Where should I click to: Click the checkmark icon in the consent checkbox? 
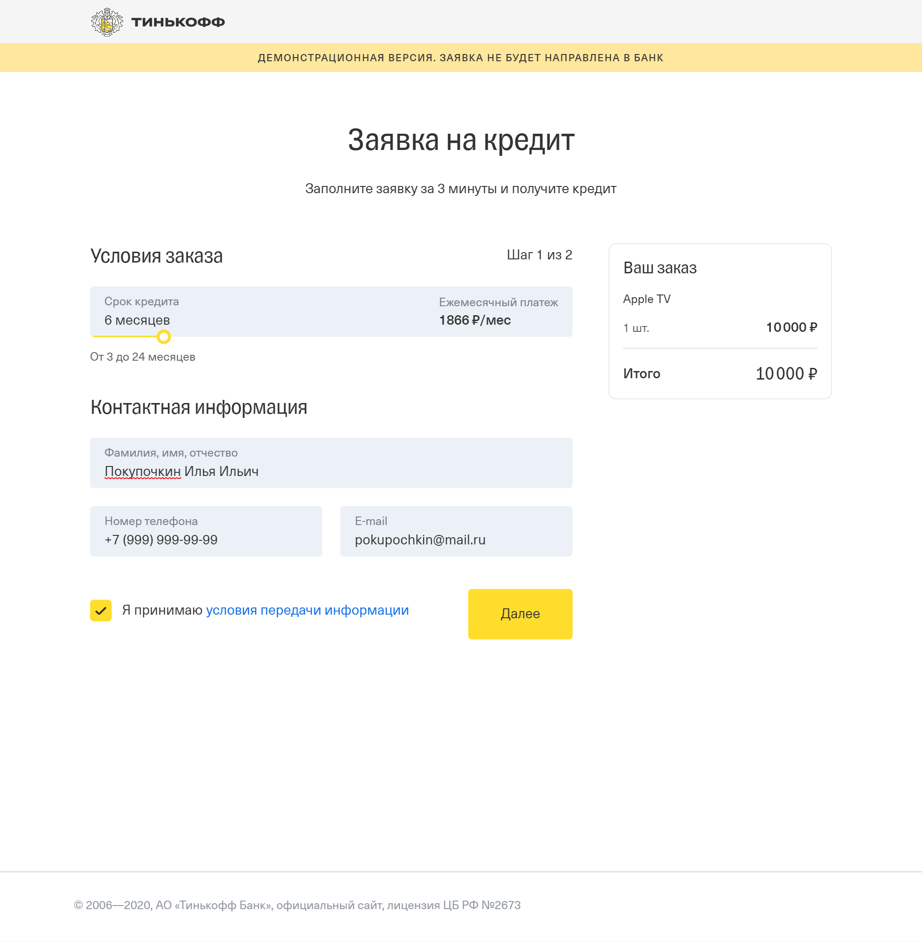tap(100, 611)
